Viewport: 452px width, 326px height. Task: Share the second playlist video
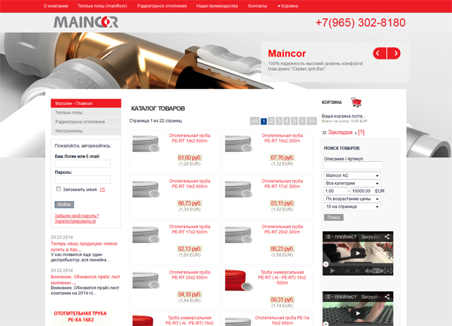point(387,297)
